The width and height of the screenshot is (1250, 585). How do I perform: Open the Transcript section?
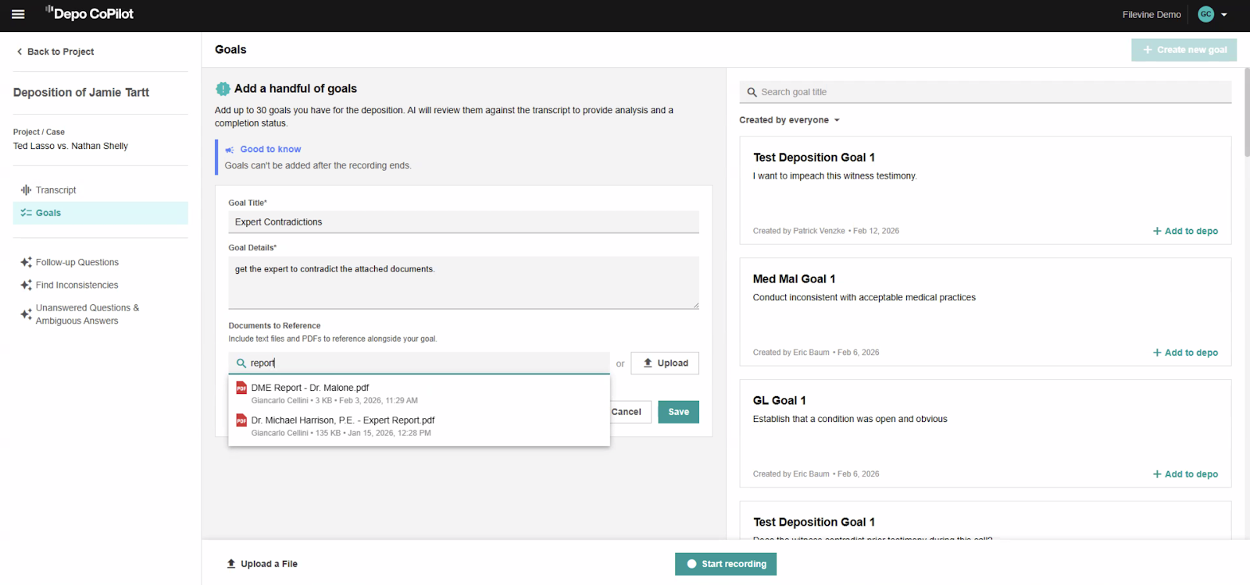click(55, 190)
